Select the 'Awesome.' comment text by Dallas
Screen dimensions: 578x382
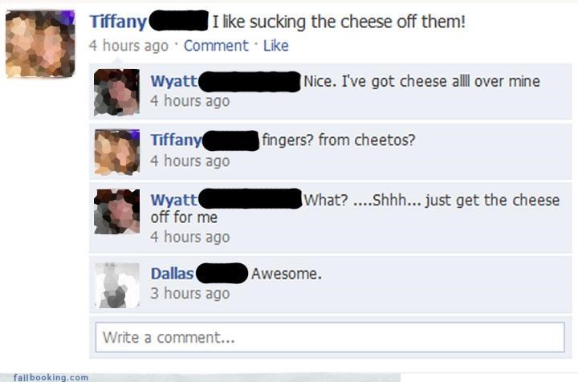tap(287, 274)
